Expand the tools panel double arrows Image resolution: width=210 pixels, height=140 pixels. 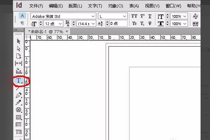coord(16,30)
